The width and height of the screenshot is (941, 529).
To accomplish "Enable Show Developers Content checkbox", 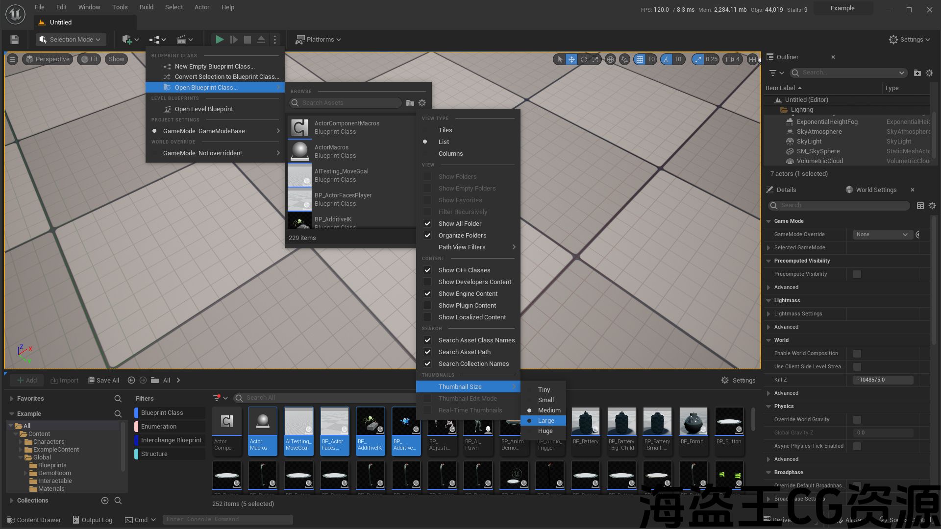I will click(x=427, y=282).
